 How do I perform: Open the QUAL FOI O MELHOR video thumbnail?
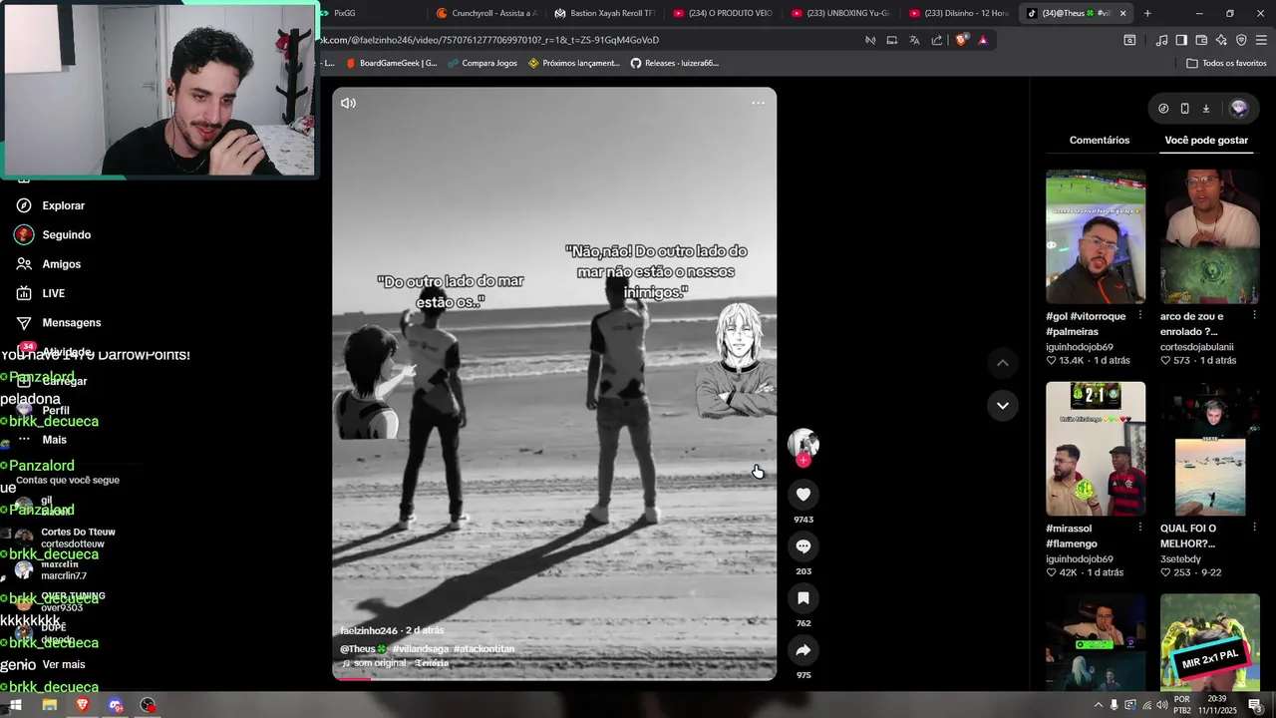click(1209, 449)
